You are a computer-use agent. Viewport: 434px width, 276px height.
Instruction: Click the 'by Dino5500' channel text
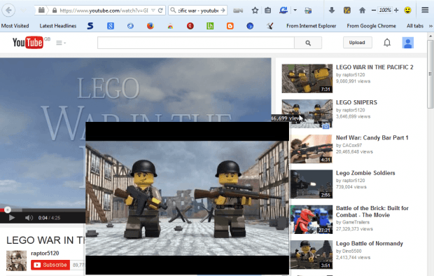click(349, 251)
